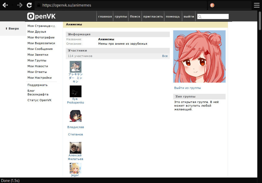The image size is (262, 183).
Task: Click the Информация section header
Action: 118,34
